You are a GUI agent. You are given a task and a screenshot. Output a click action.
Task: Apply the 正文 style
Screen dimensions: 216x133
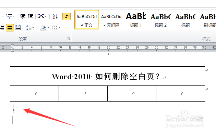(87, 19)
